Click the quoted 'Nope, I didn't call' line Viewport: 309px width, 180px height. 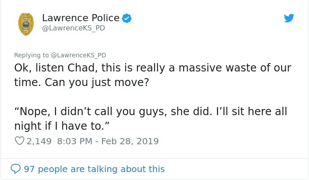(151, 111)
